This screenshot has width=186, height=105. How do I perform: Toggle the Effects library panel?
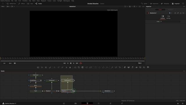[22, 3]
